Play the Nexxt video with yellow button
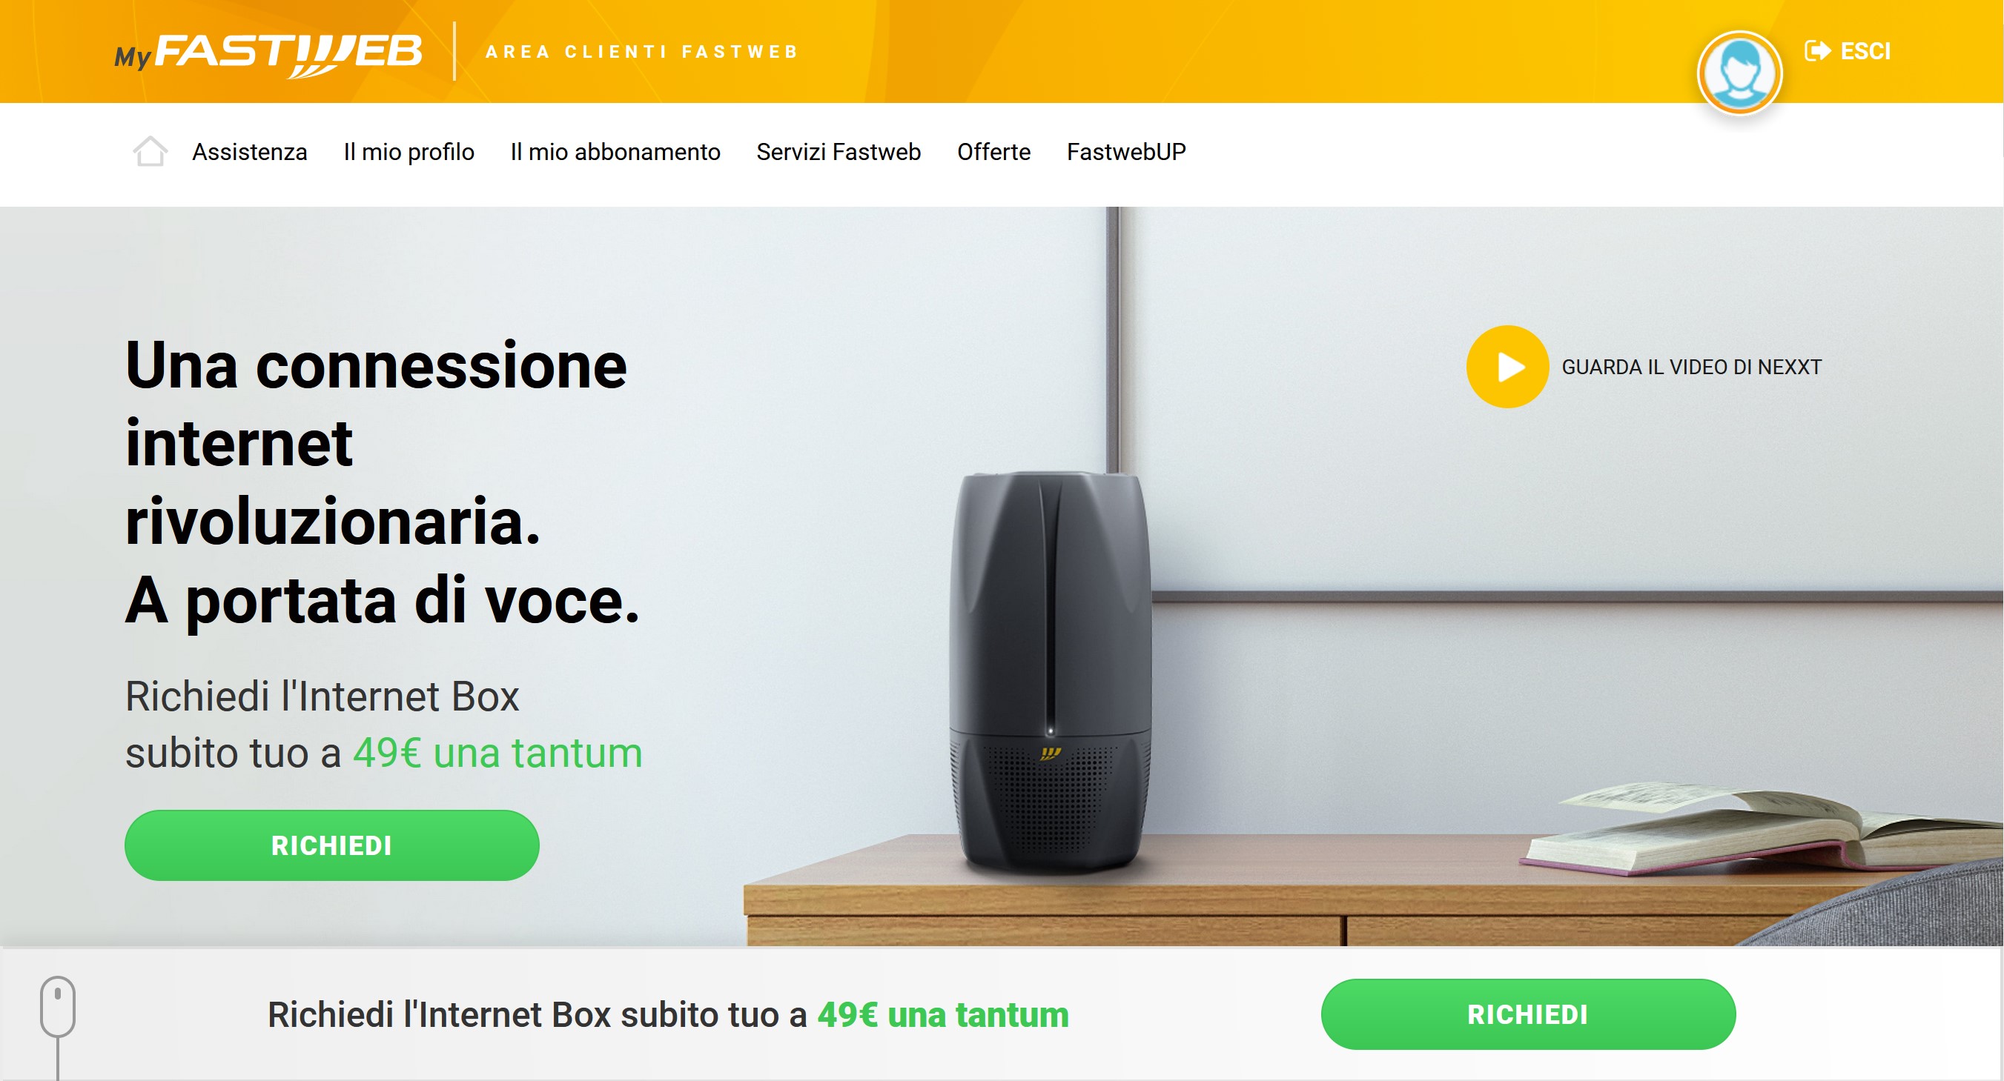The width and height of the screenshot is (2004, 1081). click(x=1507, y=366)
